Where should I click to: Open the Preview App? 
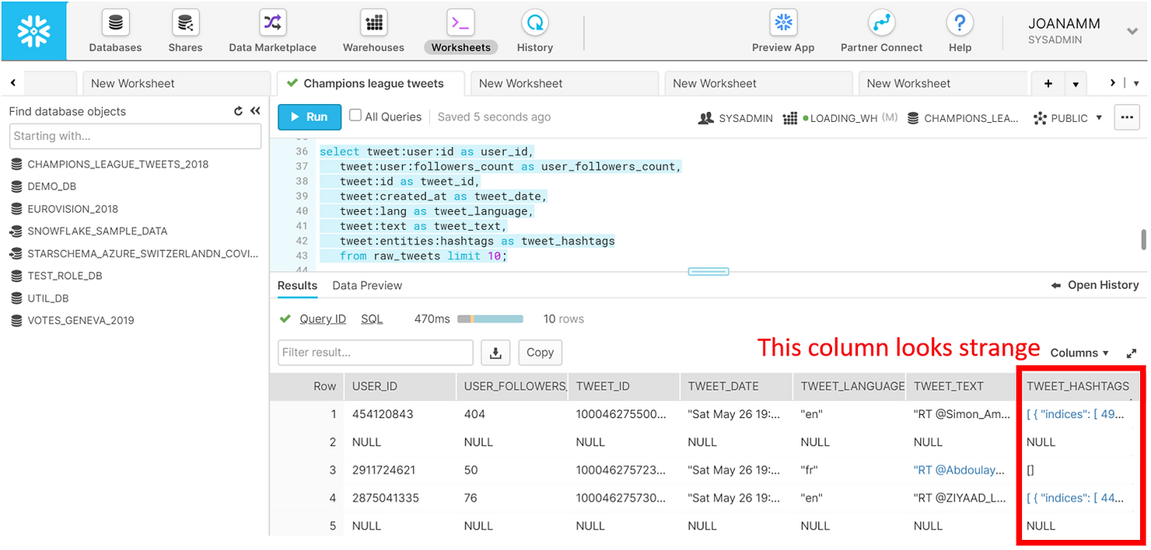783,33
